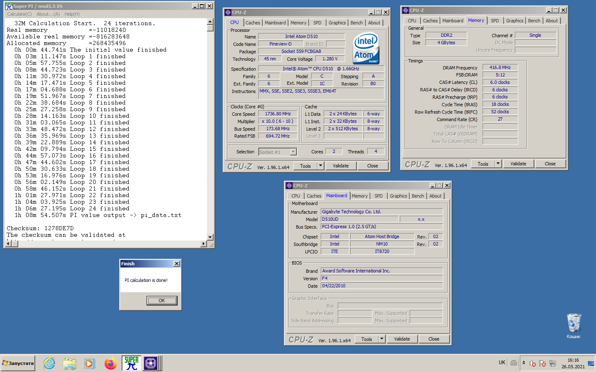Click CPU-Z Mainboard window title icon

pos(290,186)
